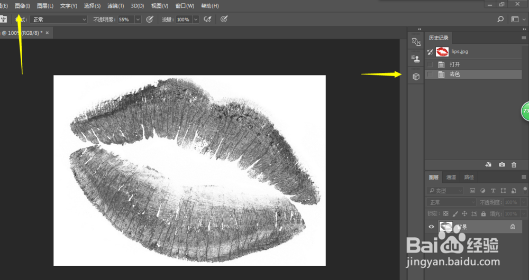Filter layers by type layers icon
The image size is (529, 280).
(x=493, y=191)
